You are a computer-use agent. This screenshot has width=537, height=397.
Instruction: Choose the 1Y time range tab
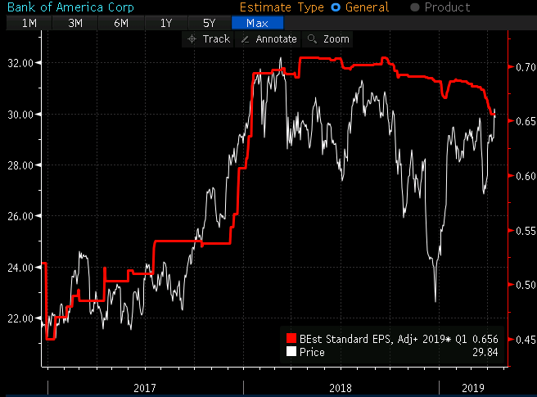tap(166, 23)
